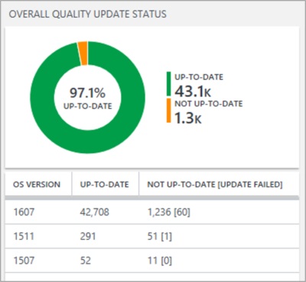This screenshot has width=306, height=282.
Task: Click the 52 up-to-date value
Action: pyautogui.click(x=86, y=261)
